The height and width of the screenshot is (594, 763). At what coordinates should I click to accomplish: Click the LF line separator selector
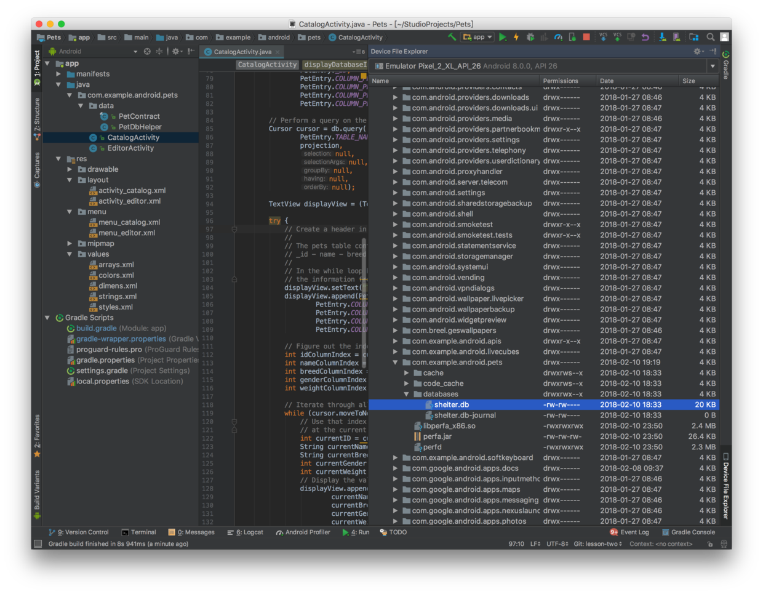click(x=535, y=544)
